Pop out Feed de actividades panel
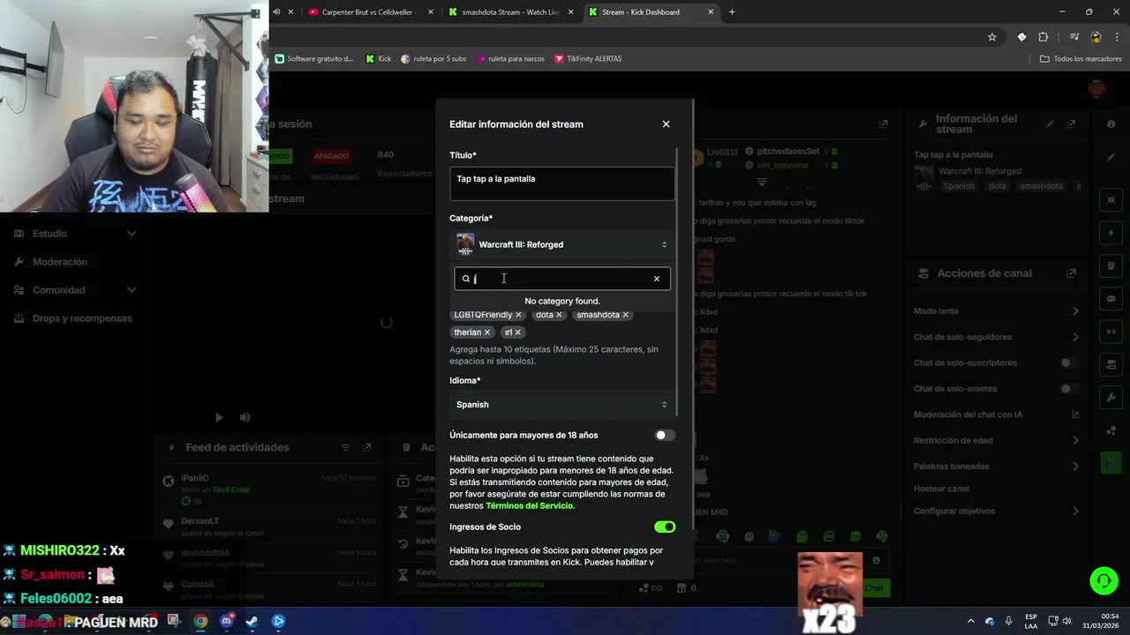The image size is (1130, 635). click(366, 448)
